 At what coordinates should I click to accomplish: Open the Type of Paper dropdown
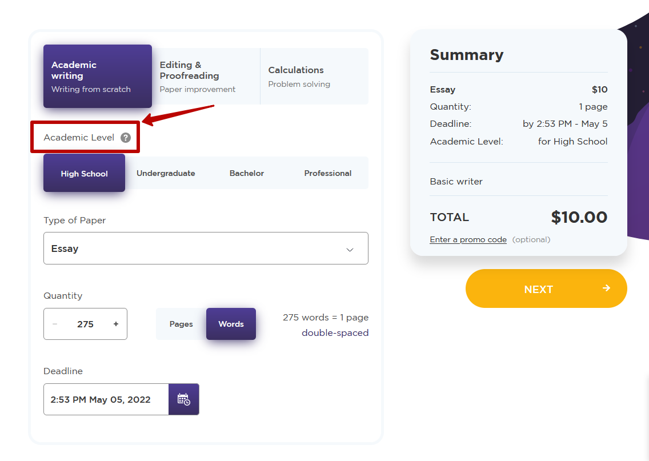tap(206, 248)
